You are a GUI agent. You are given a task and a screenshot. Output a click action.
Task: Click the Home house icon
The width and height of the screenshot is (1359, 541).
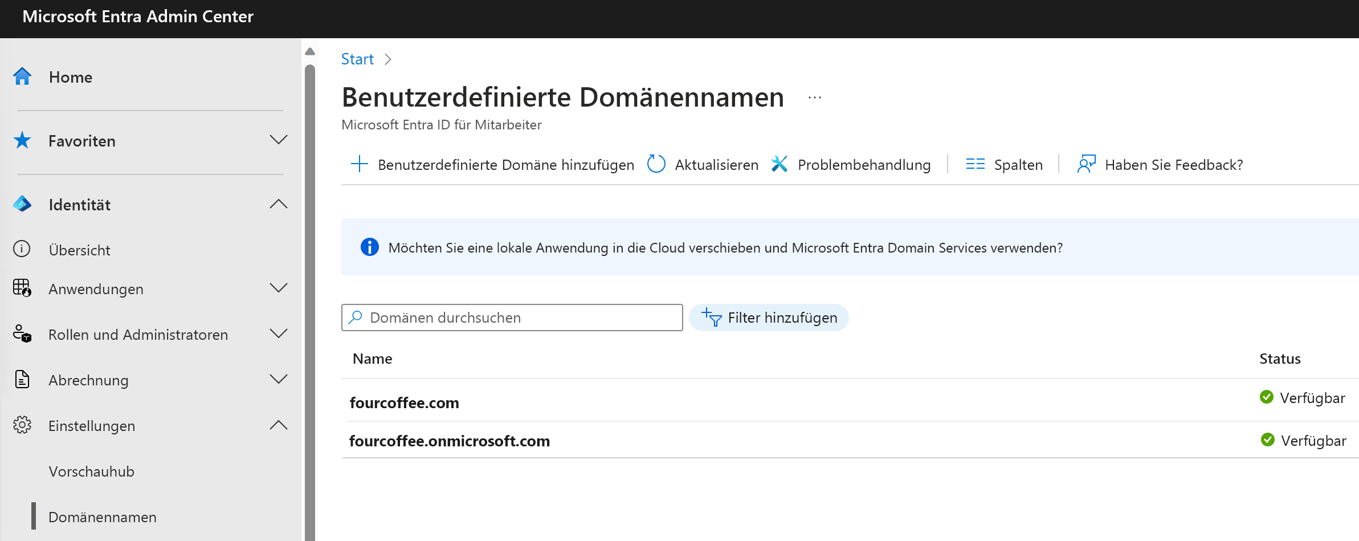(22, 76)
